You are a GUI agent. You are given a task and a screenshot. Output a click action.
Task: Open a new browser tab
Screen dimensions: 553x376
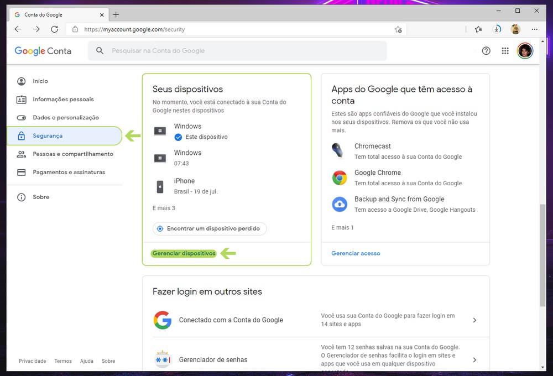[116, 14]
